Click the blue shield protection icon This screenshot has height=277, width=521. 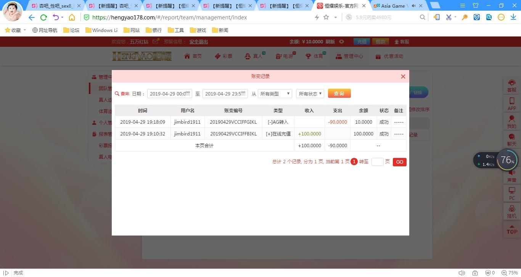pyautogui.click(x=477, y=17)
